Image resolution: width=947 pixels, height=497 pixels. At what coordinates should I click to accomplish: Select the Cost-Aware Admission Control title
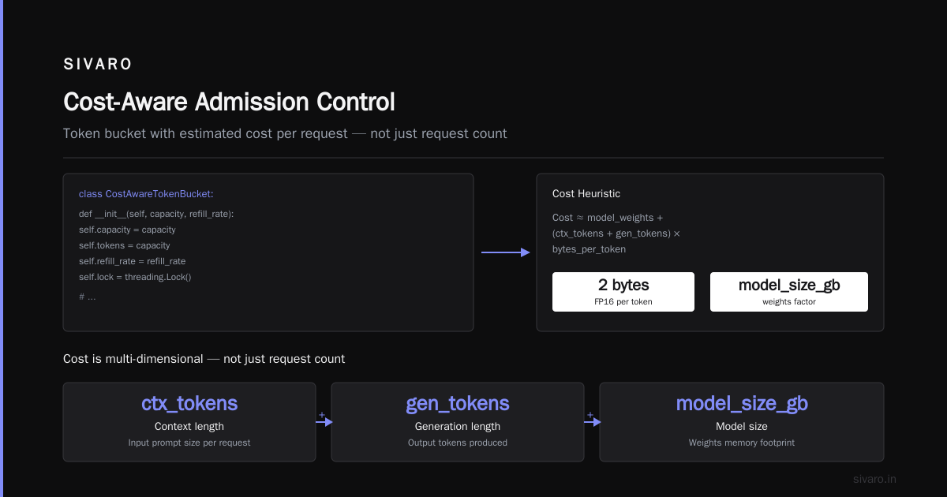229,103
